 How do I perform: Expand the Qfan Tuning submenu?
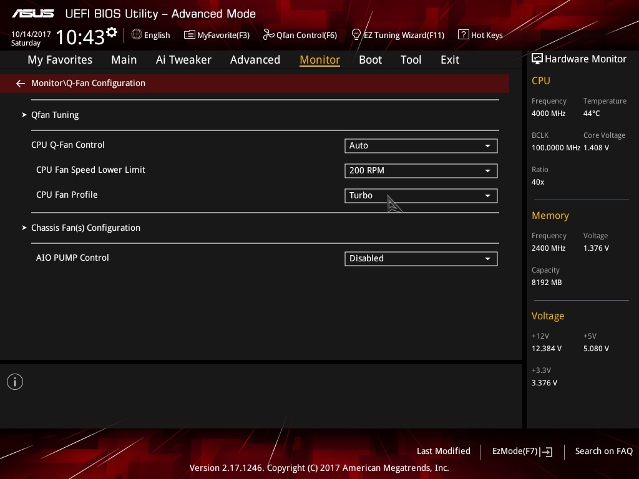55,115
